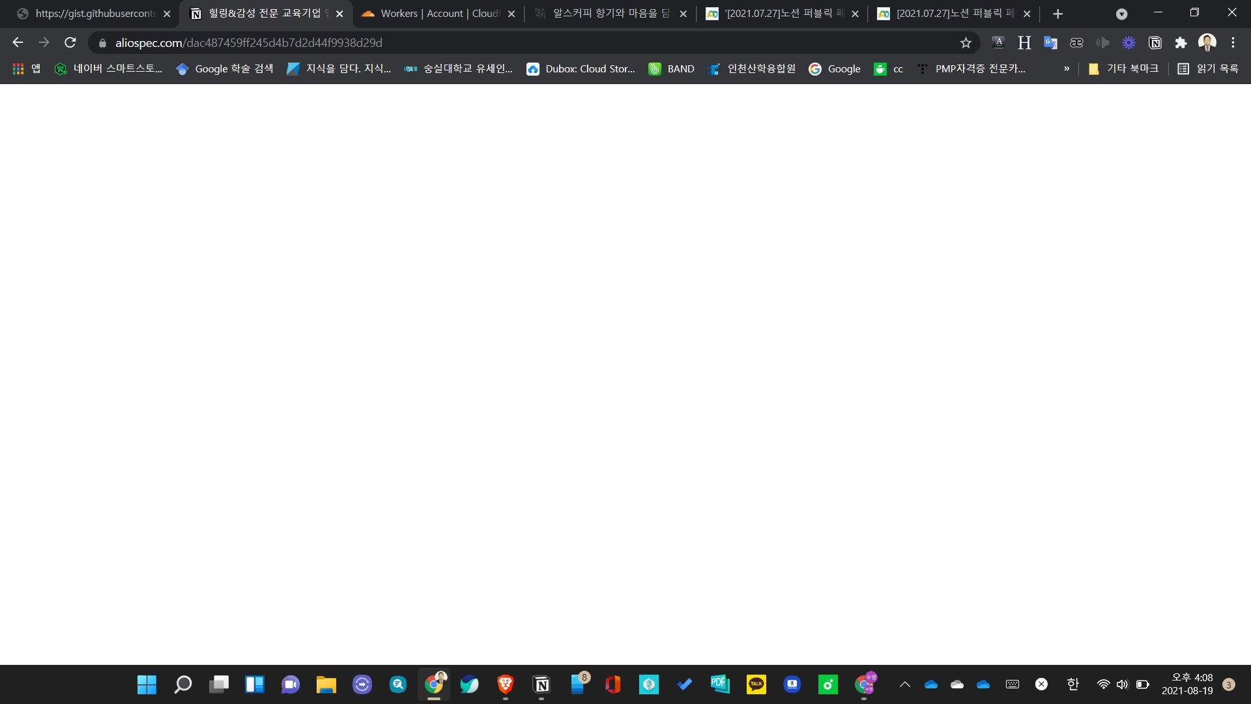Open the Chrome three-dot menu
This screenshot has width=1251, height=704.
[1233, 43]
